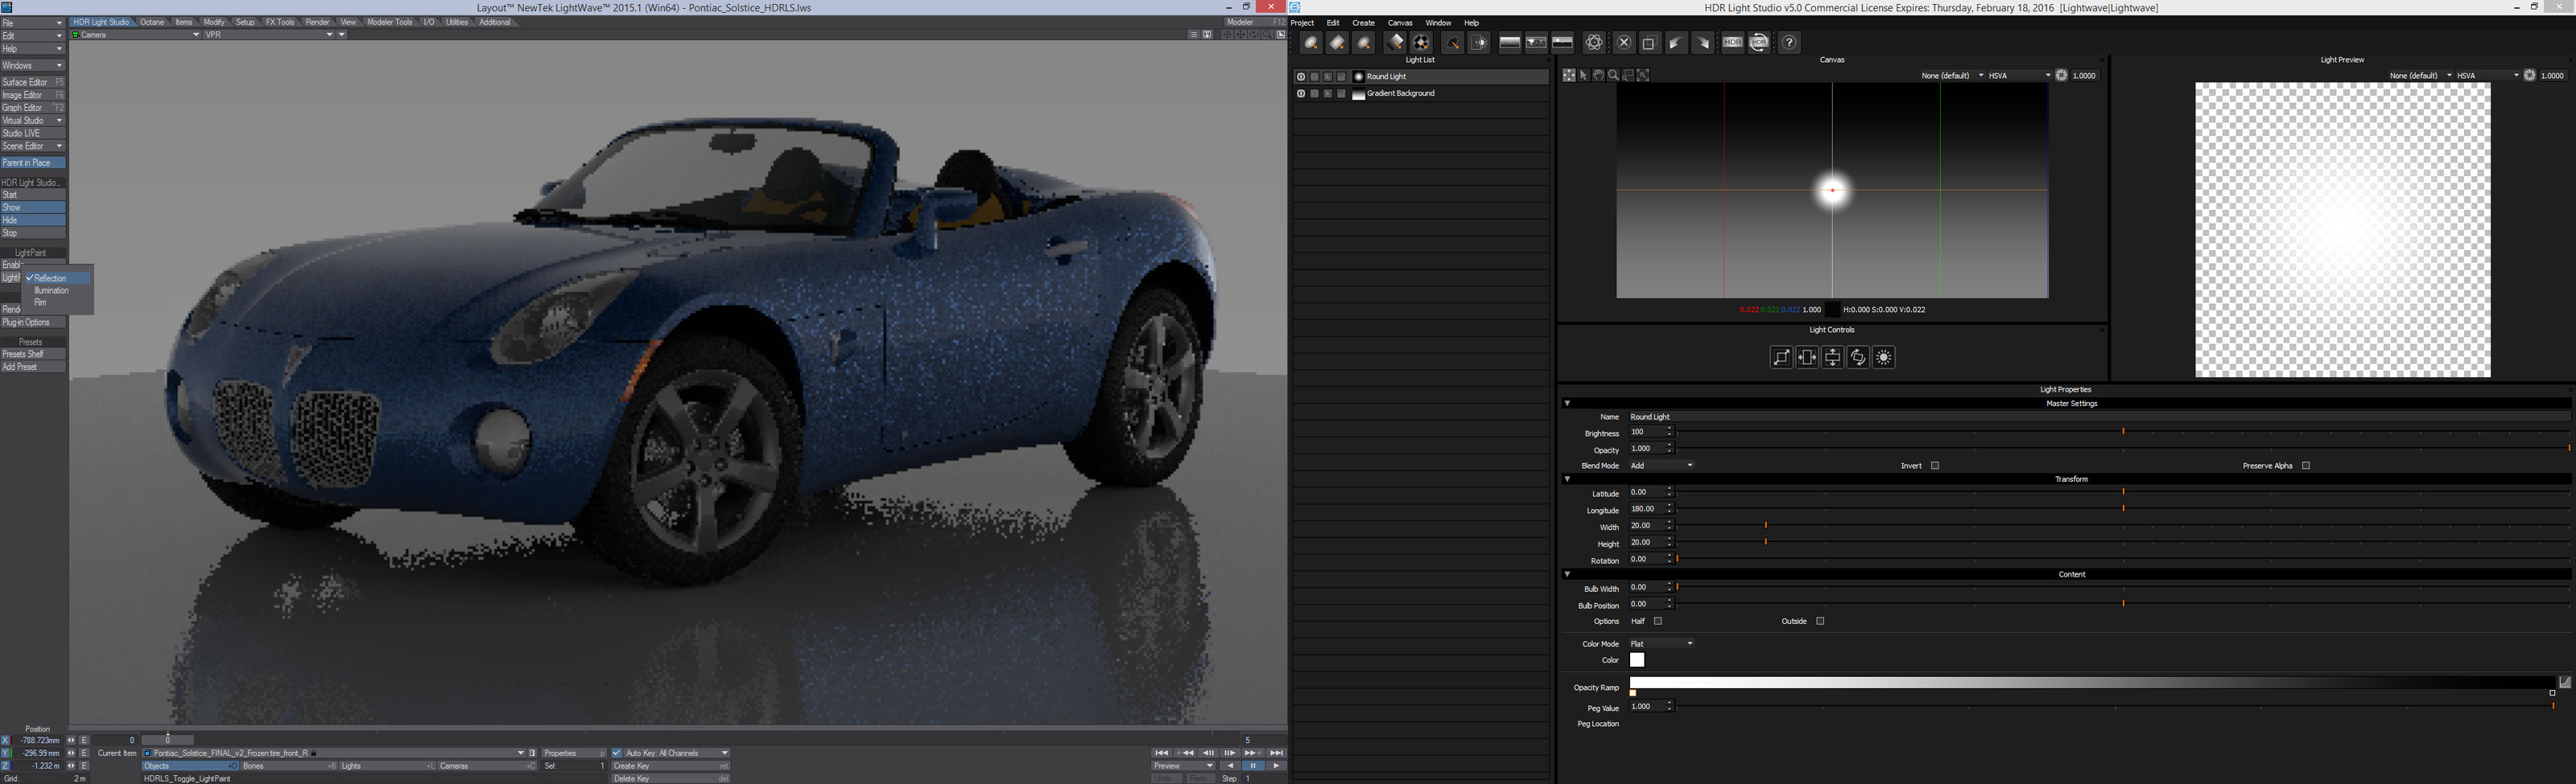Open the Color Mode Flat dropdown

click(1662, 643)
